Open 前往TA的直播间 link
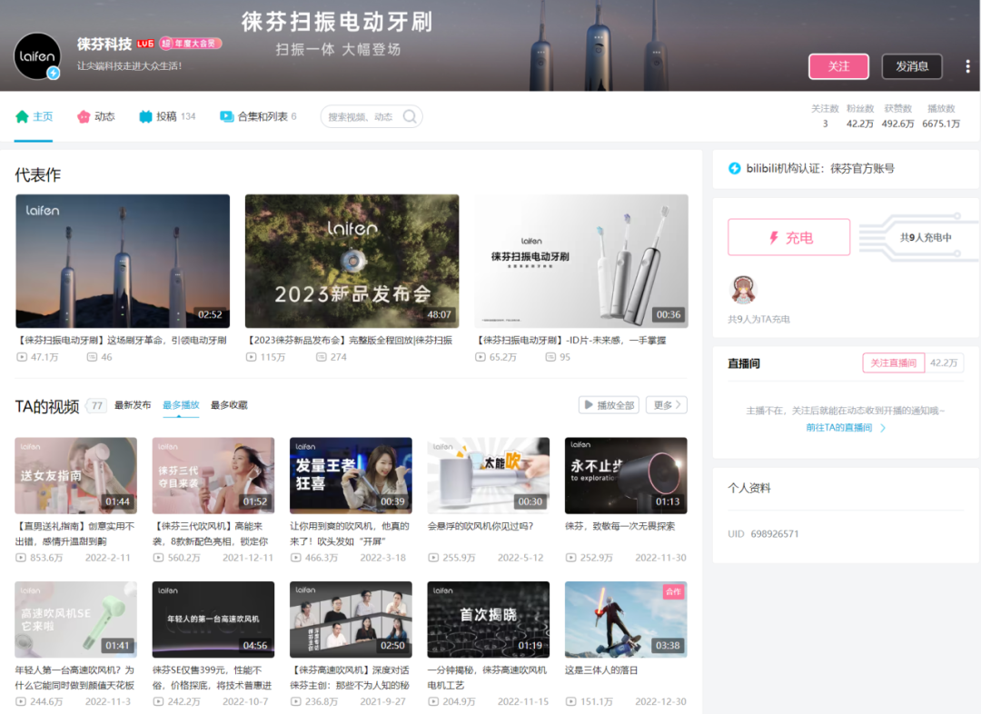981x714 pixels. pyautogui.click(x=846, y=427)
